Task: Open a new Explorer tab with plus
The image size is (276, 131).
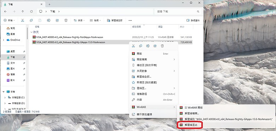Action: coord(49,4)
